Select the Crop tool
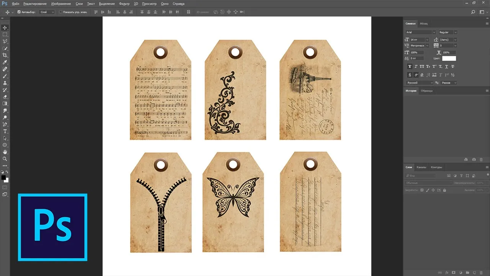Viewport: 490px width, 276px height. (x=5, y=55)
